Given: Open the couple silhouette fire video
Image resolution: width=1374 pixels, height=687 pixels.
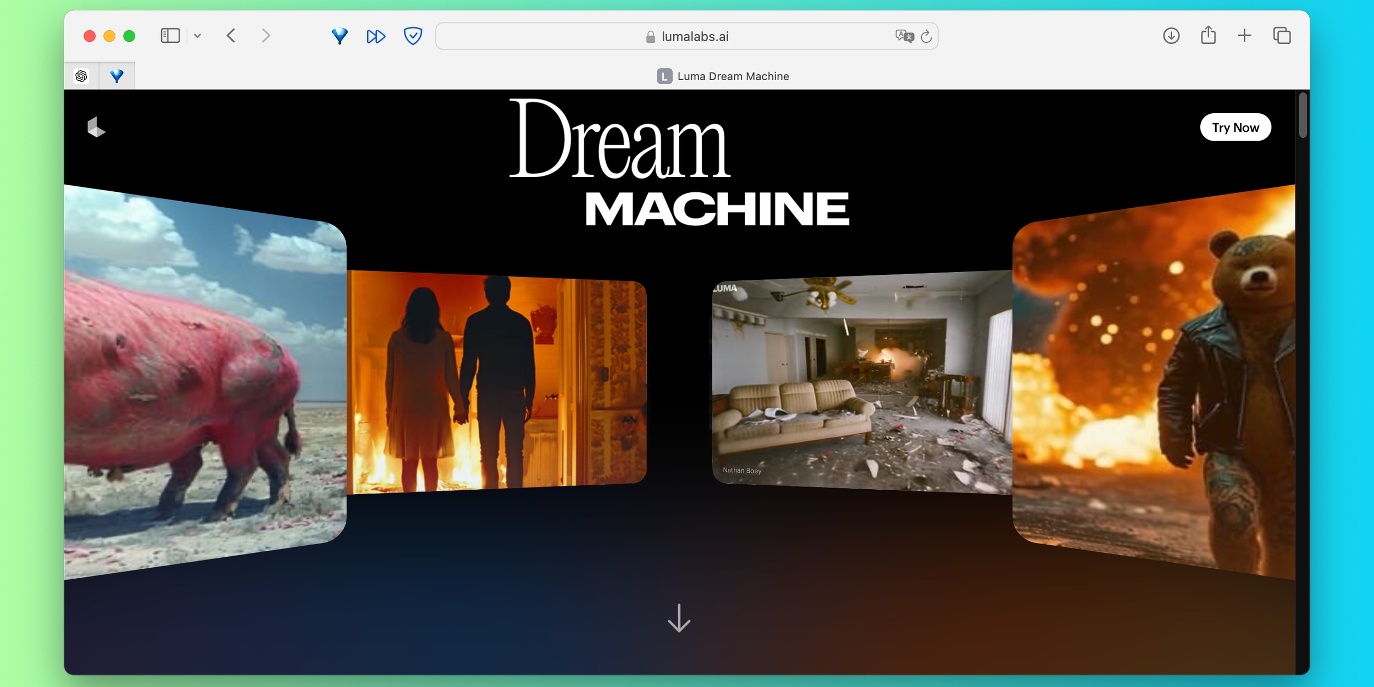Looking at the screenshot, I should [497, 382].
